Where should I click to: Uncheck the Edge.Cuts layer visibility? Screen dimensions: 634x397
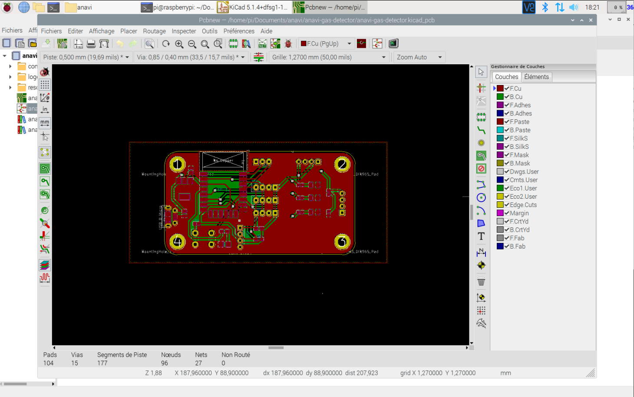click(x=507, y=205)
